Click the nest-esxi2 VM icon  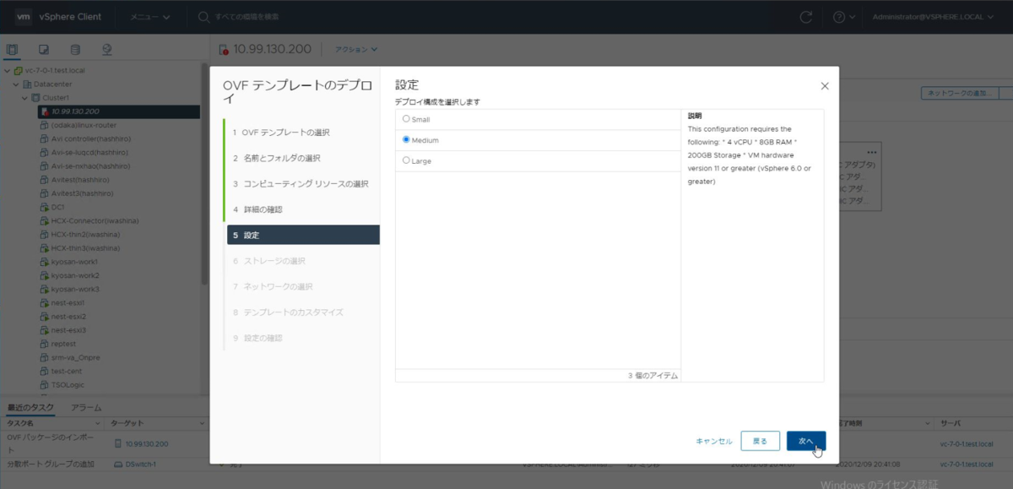coord(45,316)
